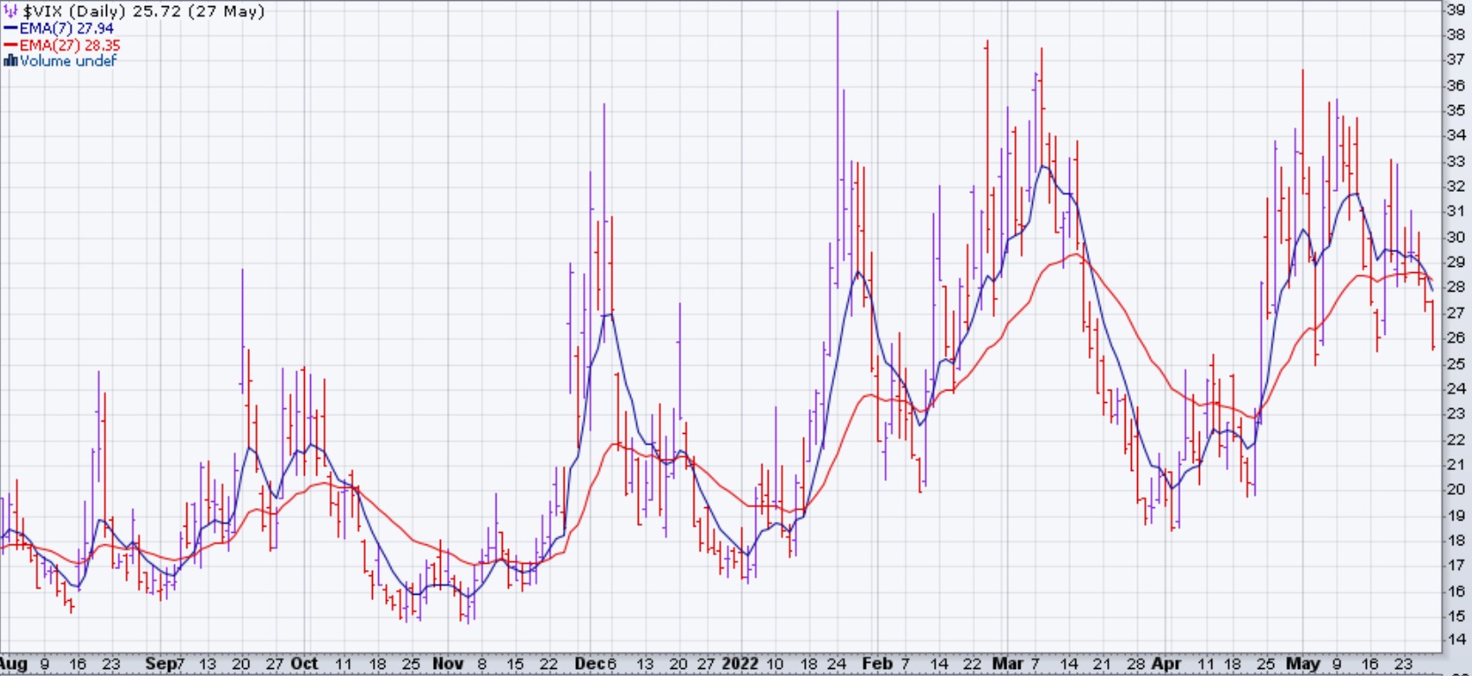Click the red EMA(27) line marker
This screenshot has width=1472, height=676.
[11, 45]
